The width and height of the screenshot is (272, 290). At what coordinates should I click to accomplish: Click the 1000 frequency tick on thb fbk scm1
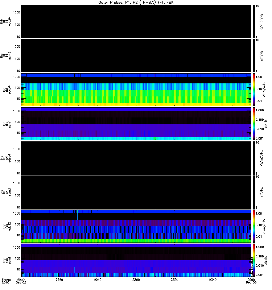click(x=16, y=111)
